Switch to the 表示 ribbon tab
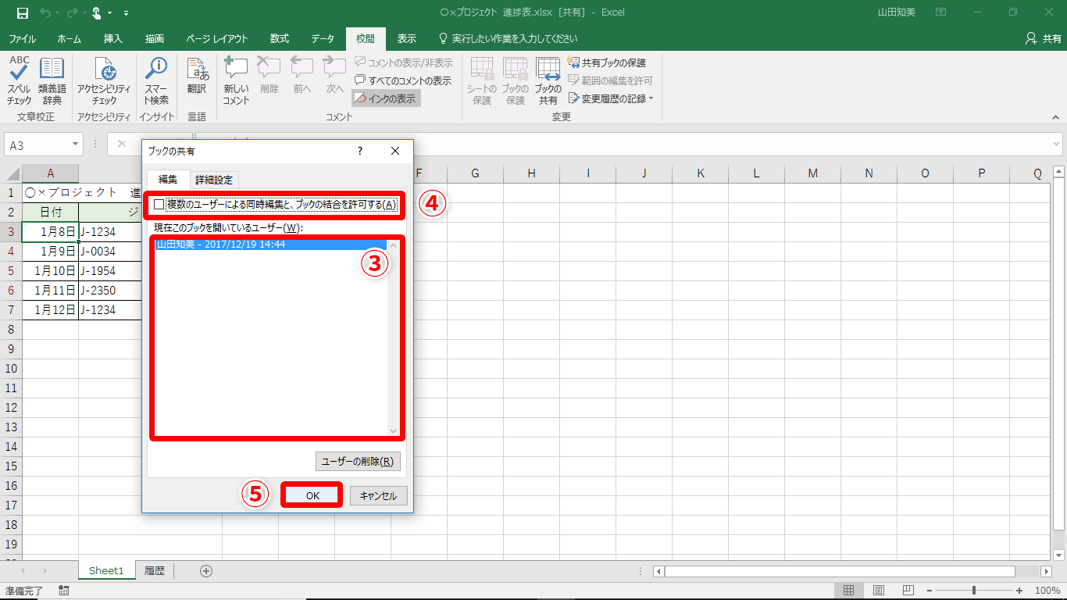This screenshot has height=600, width=1067. (407, 39)
